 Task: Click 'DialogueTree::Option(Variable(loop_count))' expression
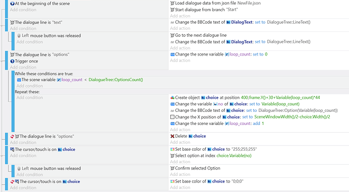tap(298, 110)
